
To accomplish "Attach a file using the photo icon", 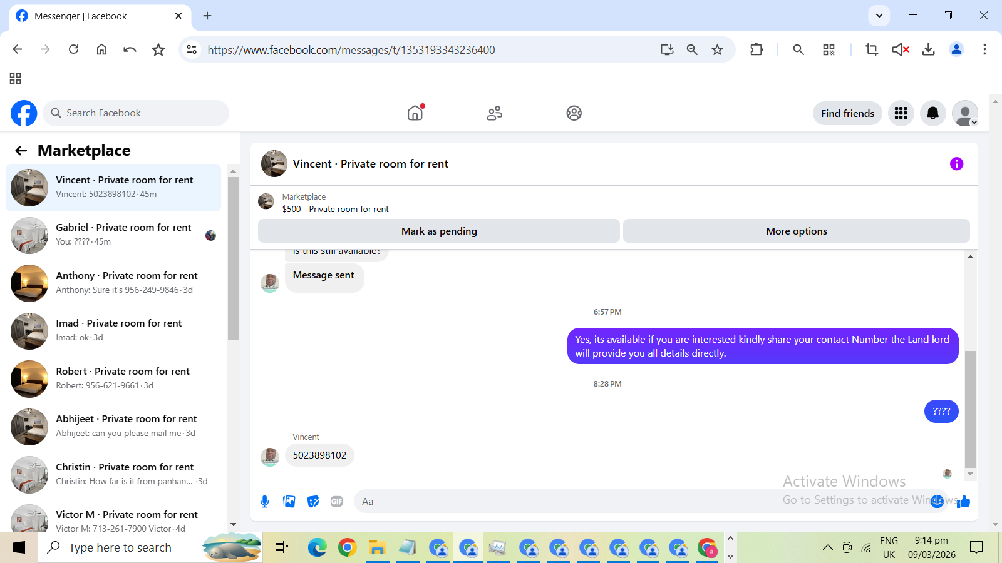I will (x=289, y=502).
